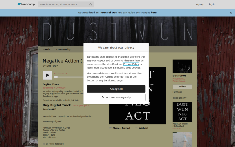Click the 'In memory of Jared.' text
This screenshot has height=147, width=235.
click(x=52, y=121)
